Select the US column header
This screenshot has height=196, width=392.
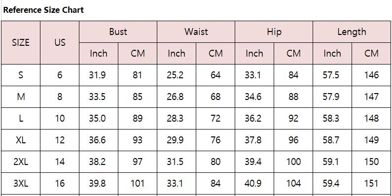pos(60,42)
